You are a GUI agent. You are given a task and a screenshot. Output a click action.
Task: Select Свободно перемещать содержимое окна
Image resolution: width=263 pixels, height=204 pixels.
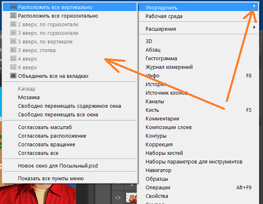[x=70, y=106]
